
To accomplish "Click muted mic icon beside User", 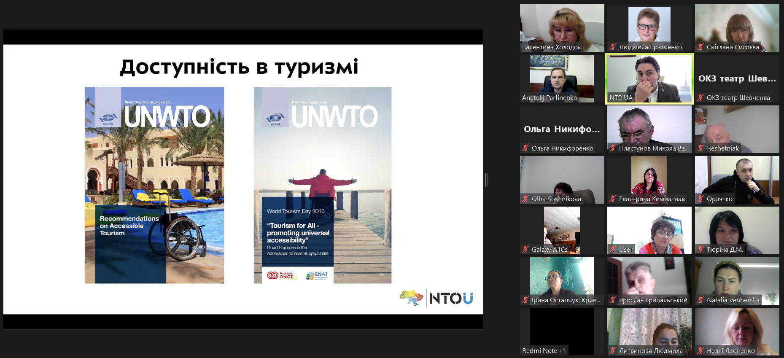I will 613,250.
